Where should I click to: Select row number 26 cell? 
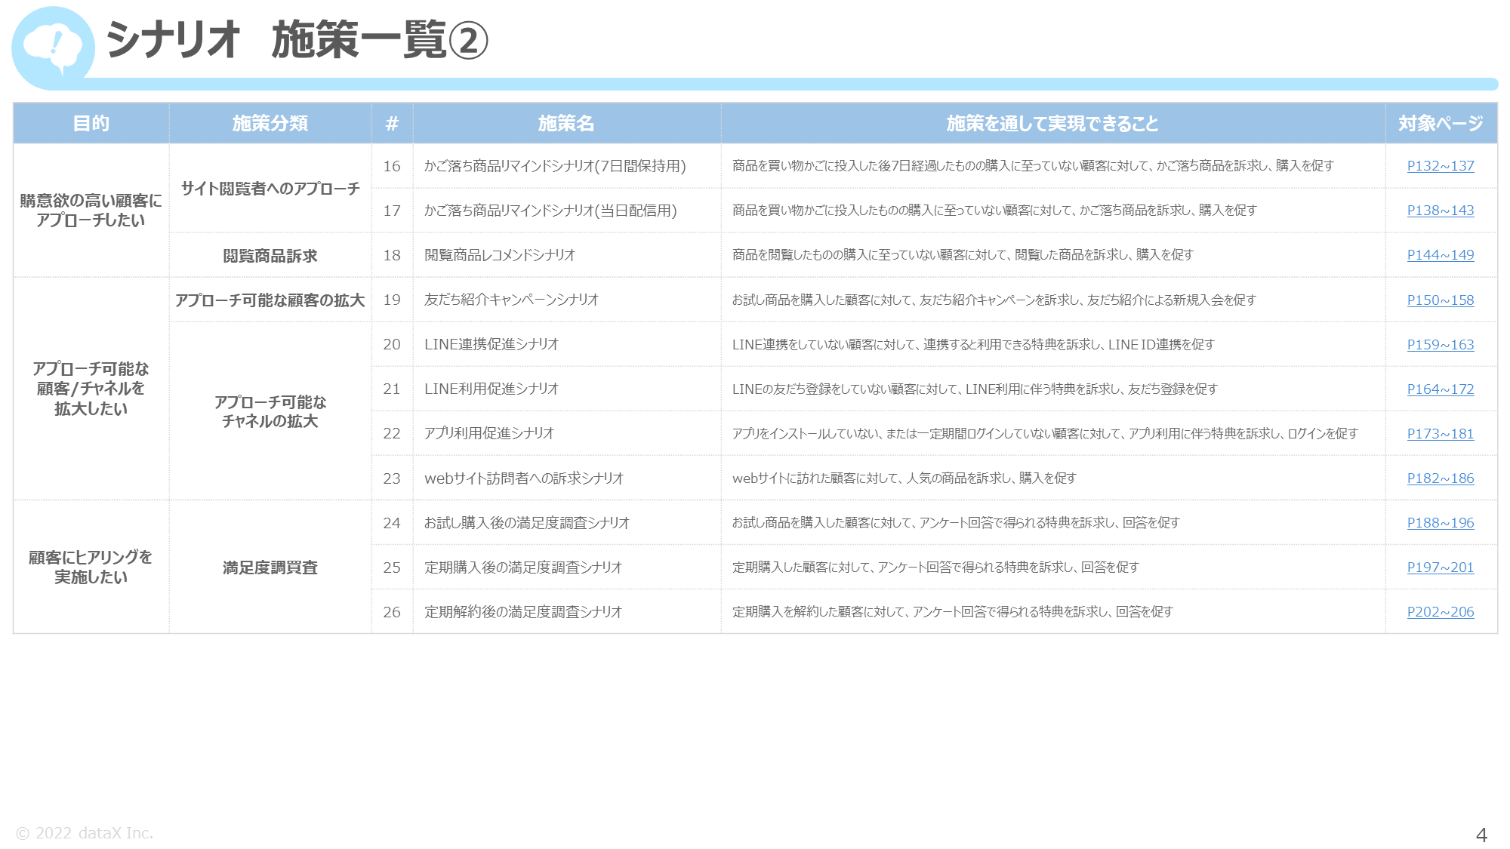coord(392,611)
